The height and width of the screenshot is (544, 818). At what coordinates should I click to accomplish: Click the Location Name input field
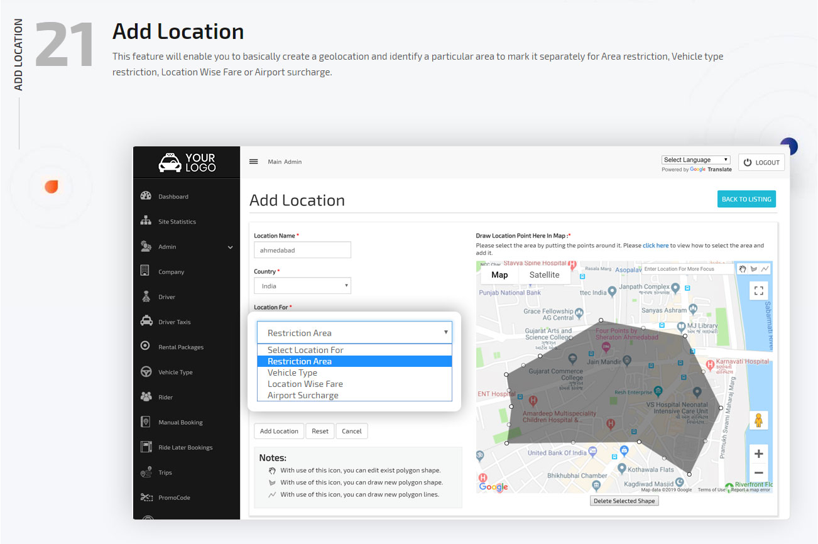[302, 249]
